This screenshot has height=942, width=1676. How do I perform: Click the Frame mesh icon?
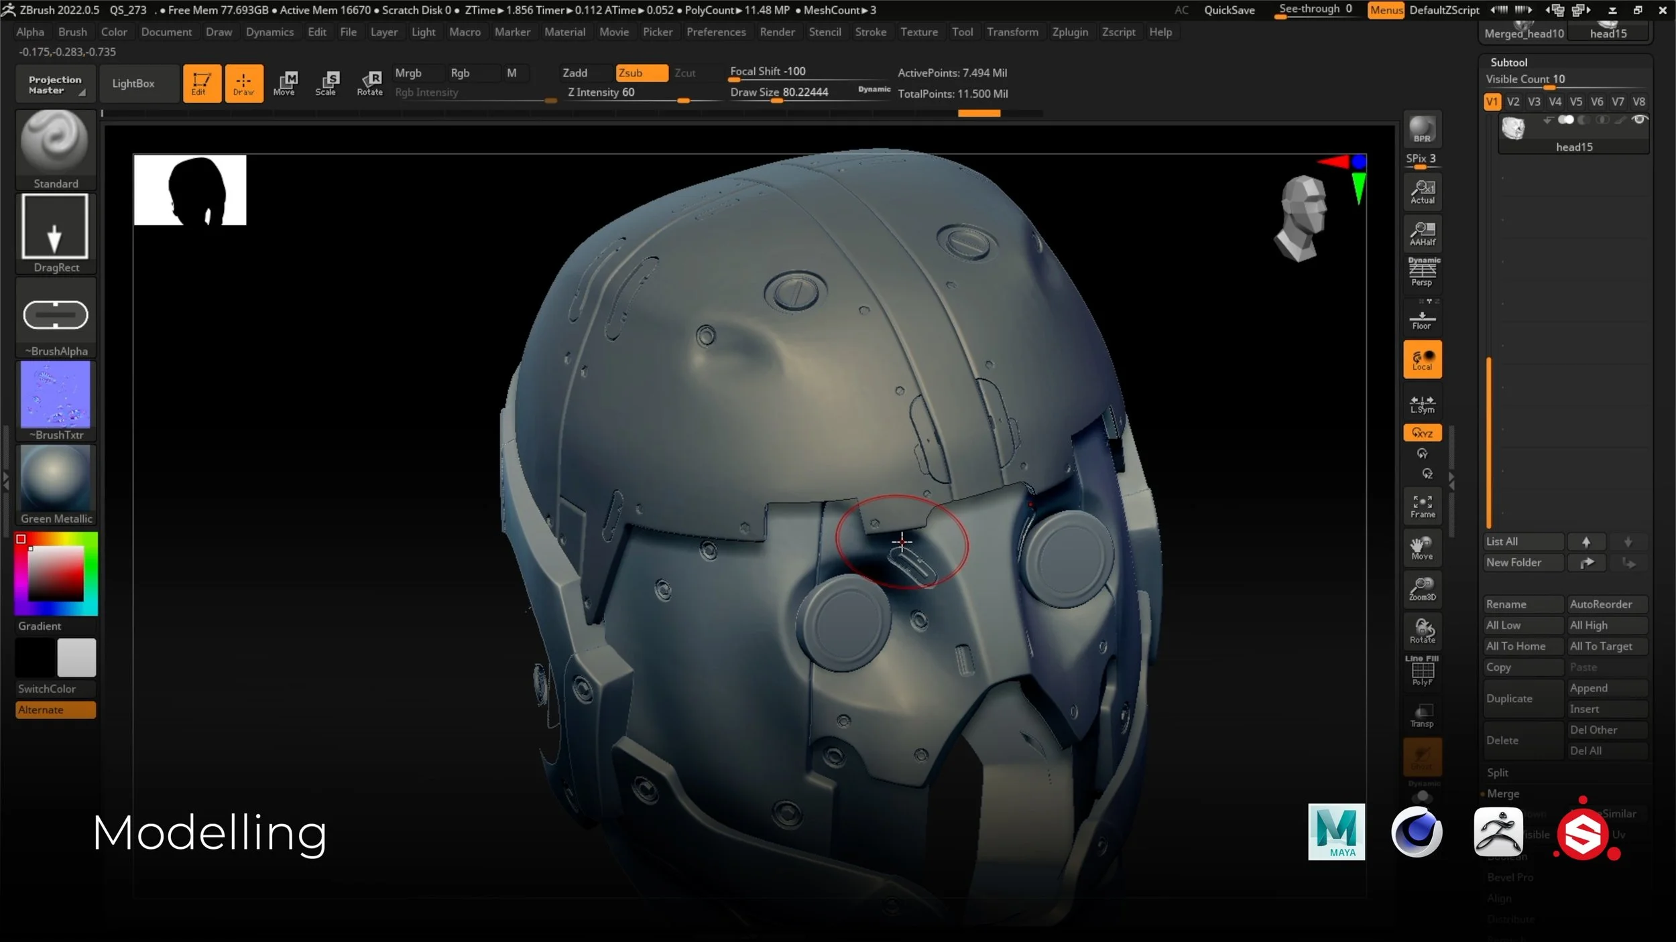[x=1422, y=506]
